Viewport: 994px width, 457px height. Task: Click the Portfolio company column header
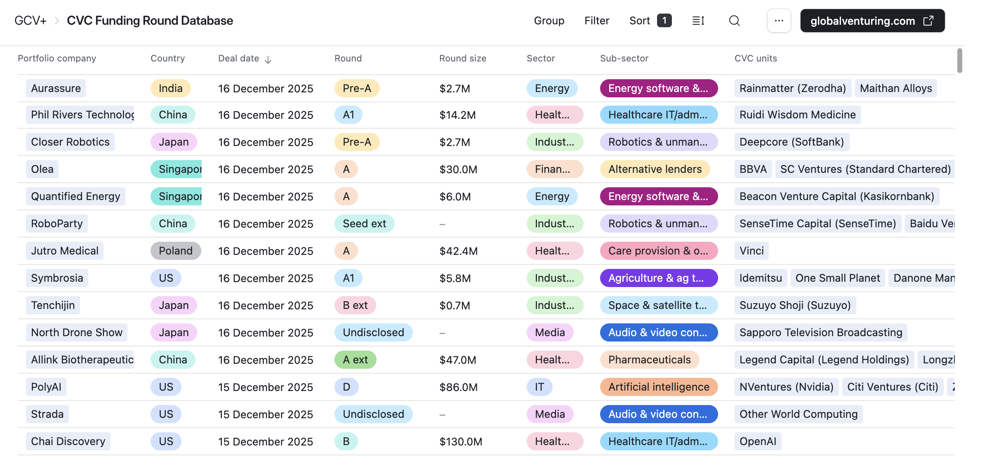click(57, 59)
